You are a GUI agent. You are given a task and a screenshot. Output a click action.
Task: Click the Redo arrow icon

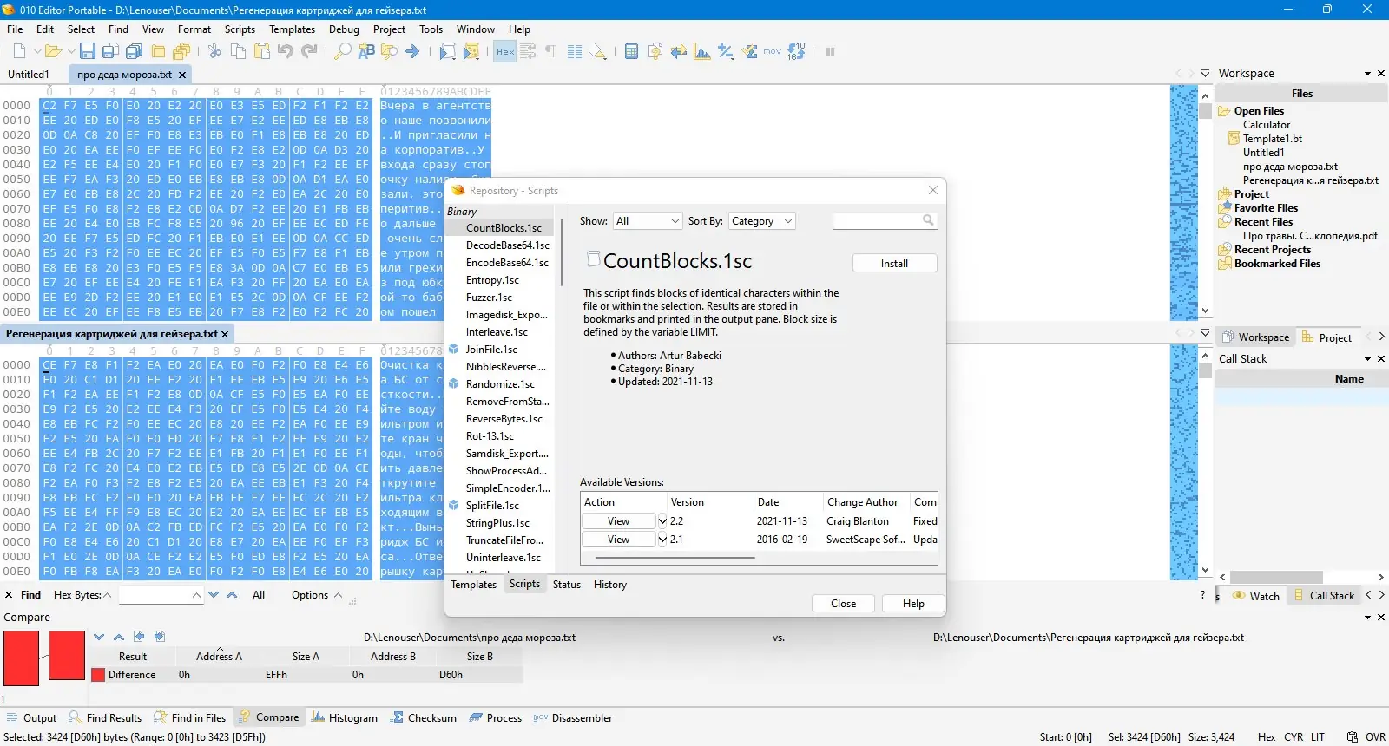[309, 52]
